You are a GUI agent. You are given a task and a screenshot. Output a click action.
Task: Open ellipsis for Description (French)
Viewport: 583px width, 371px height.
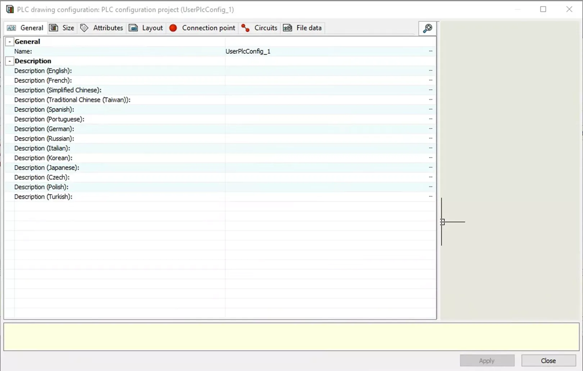coord(430,81)
